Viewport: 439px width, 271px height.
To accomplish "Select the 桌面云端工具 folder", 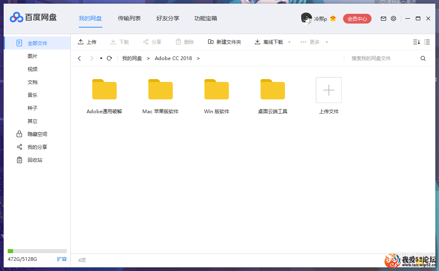I will (x=273, y=96).
